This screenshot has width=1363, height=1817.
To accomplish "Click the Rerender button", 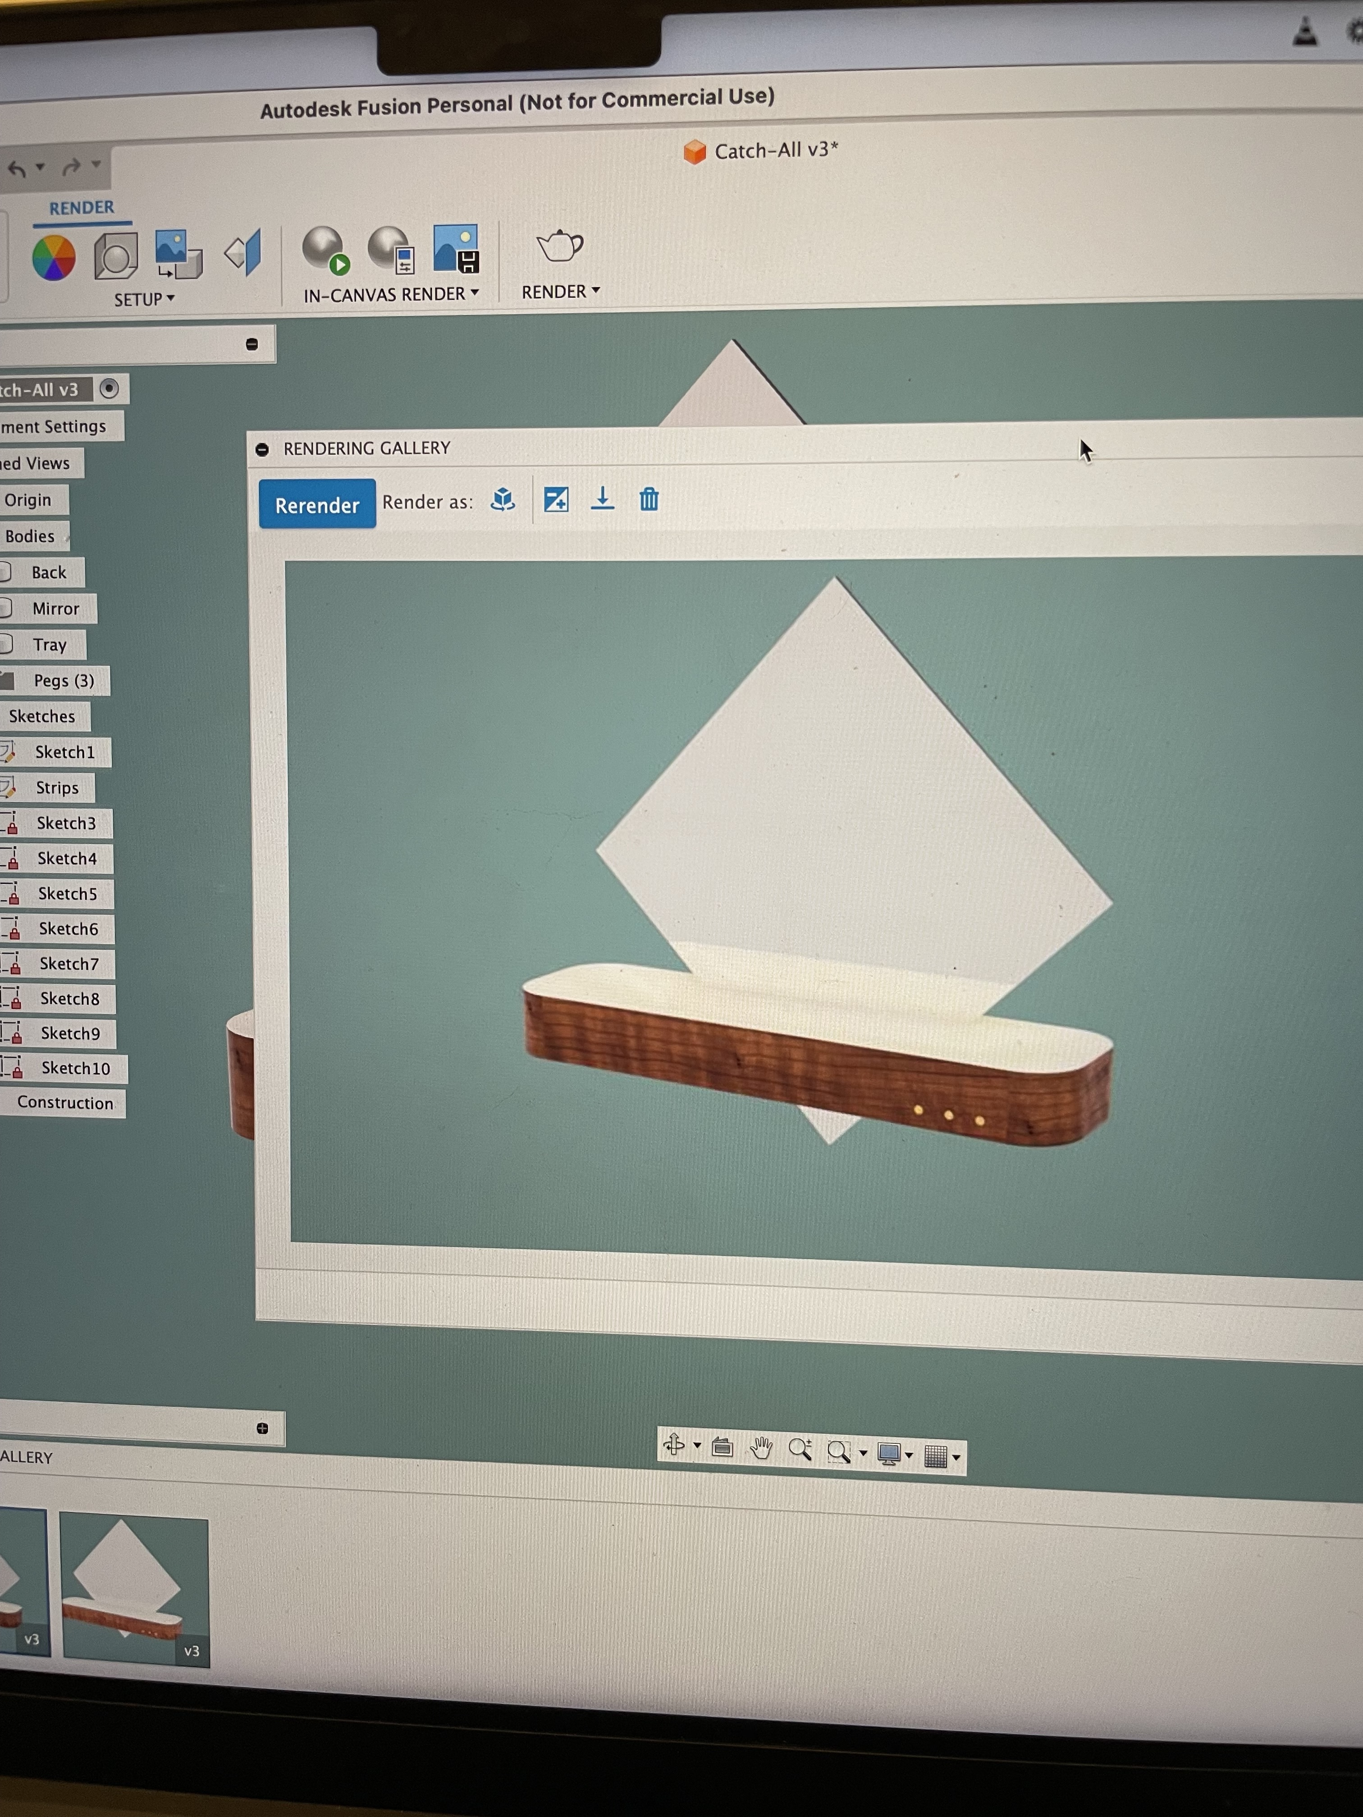I will [x=317, y=504].
